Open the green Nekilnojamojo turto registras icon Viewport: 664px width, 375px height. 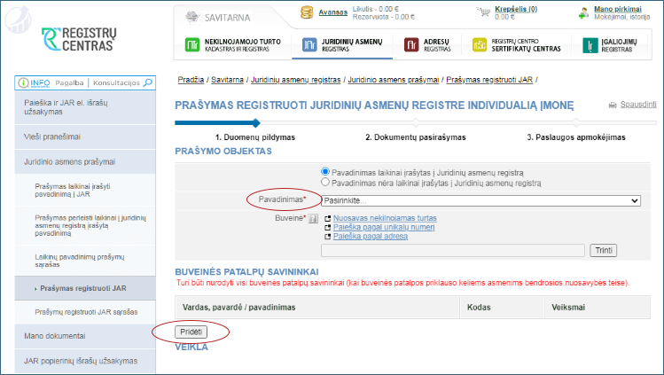192,44
